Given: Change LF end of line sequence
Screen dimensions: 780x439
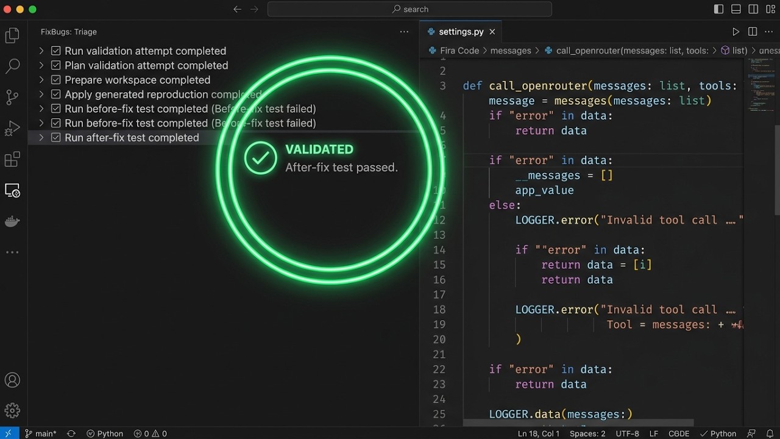Looking at the screenshot, I should [x=654, y=434].
